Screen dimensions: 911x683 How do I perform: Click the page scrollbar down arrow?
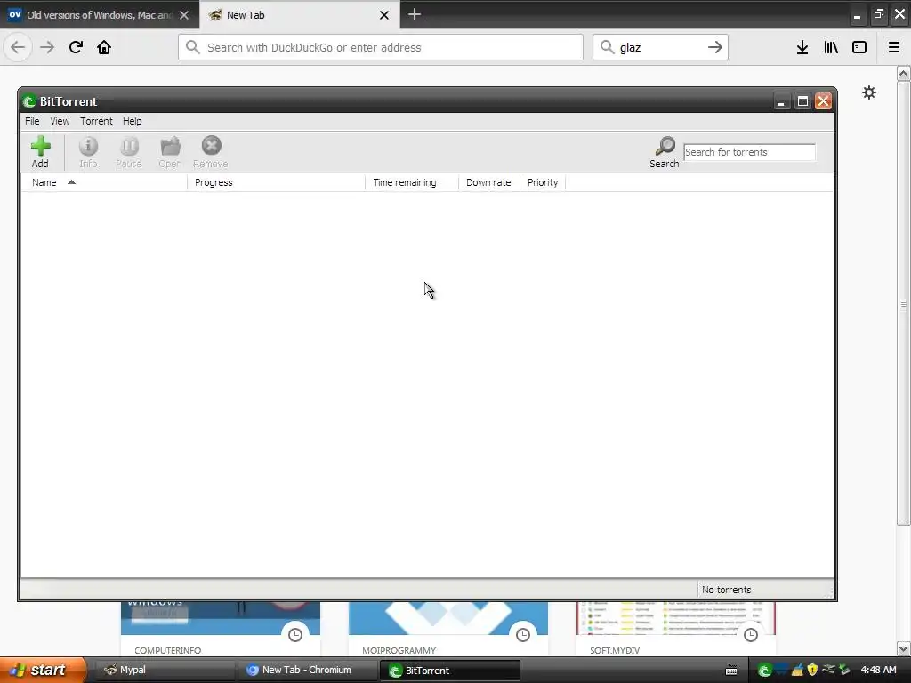pos(903,648)
